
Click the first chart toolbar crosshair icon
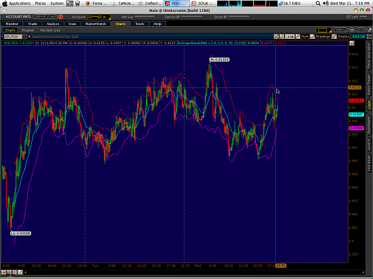point(276,36)
